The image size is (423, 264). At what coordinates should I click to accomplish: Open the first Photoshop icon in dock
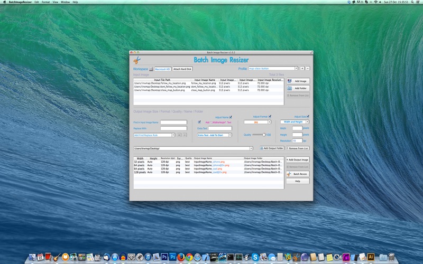tap(164, 257)
